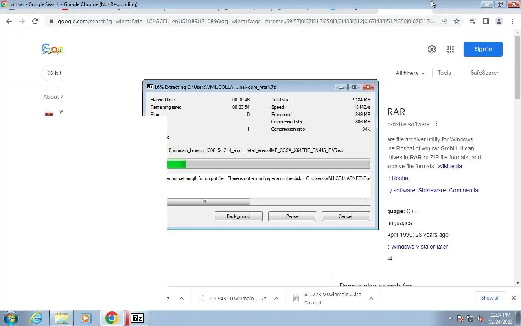Screen dimensions: 521x326
Task: Open options chevron for leftmost download
Action: pyautogui.click(x=182, y=298)
